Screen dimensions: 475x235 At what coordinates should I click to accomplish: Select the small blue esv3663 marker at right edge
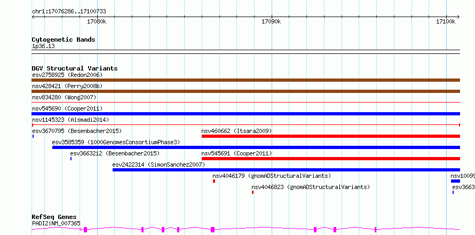tap(453, 192)
